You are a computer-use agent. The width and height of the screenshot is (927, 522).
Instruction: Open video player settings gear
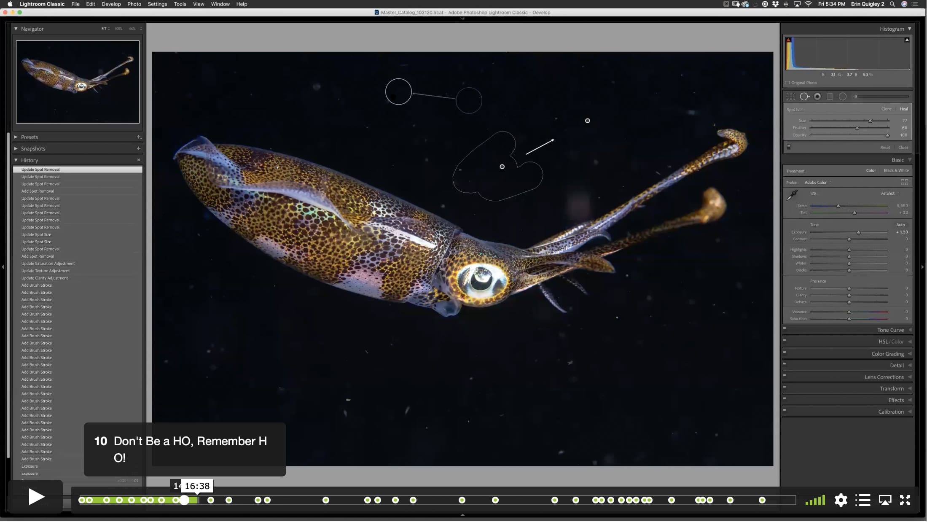pos(841,500)
